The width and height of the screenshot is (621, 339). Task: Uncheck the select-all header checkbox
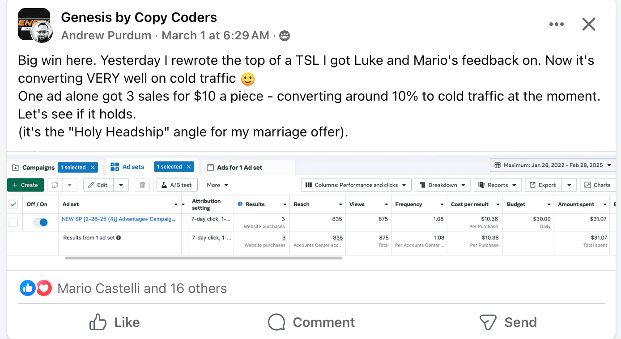[13, 204]
